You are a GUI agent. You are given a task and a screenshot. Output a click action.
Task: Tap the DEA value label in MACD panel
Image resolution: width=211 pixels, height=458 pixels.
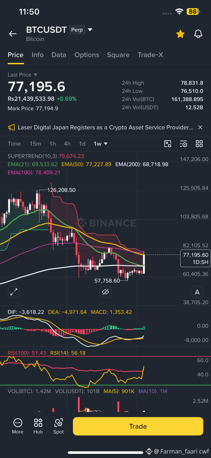(x=67, y=312)
